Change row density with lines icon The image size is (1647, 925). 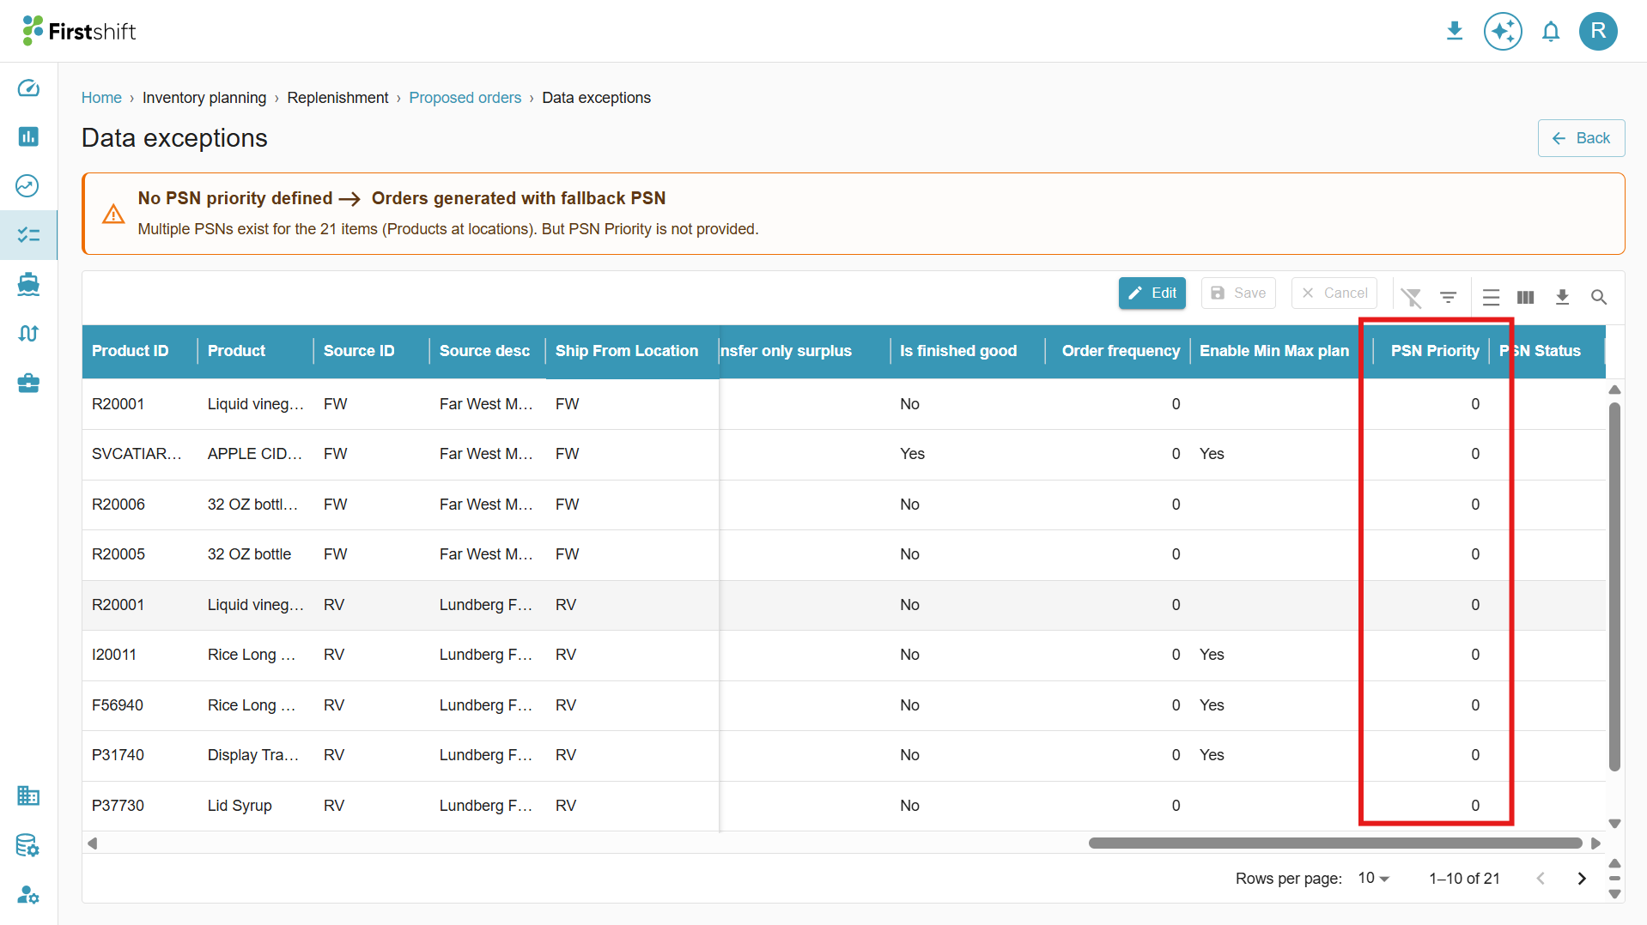tap(1491, 297)
